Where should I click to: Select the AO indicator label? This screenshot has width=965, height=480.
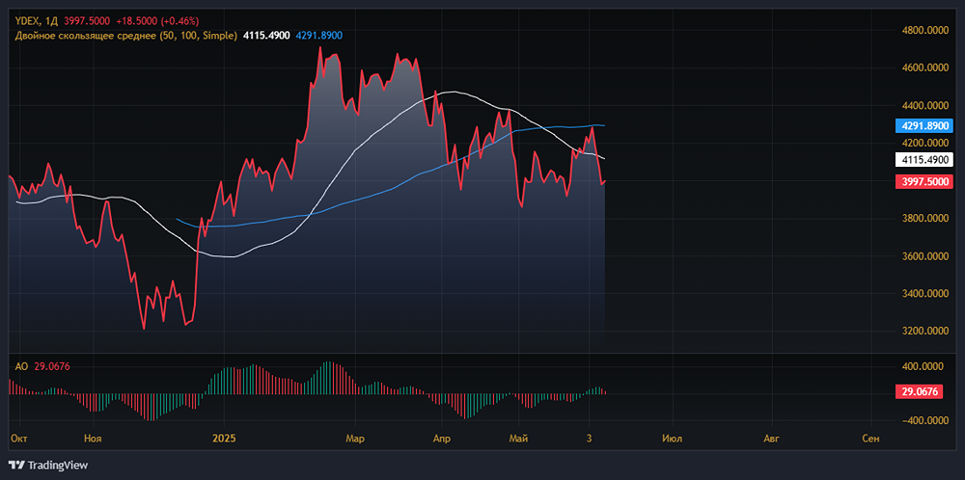[x=21, y=367]
